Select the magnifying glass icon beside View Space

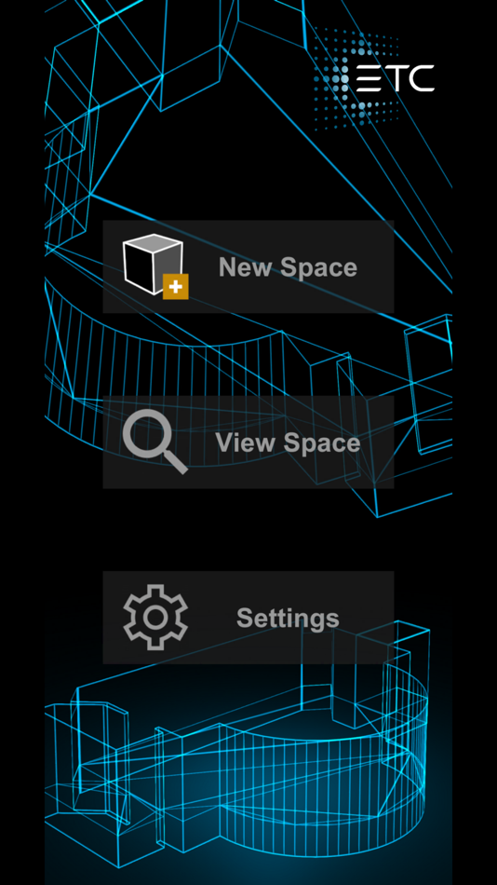(155, 442)
